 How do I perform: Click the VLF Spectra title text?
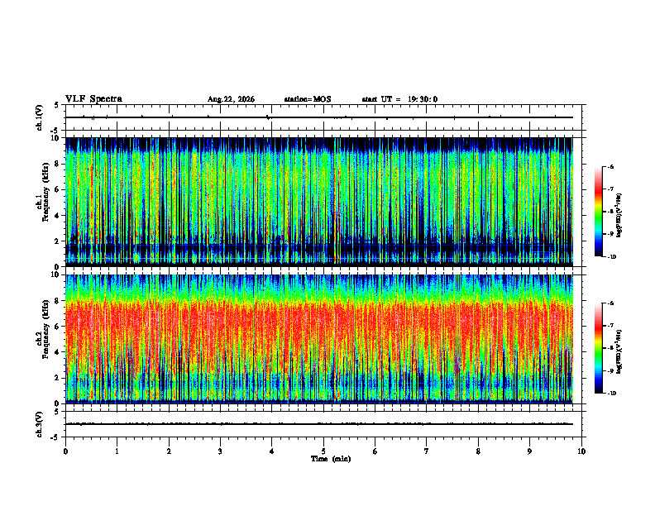click(93, 99)
